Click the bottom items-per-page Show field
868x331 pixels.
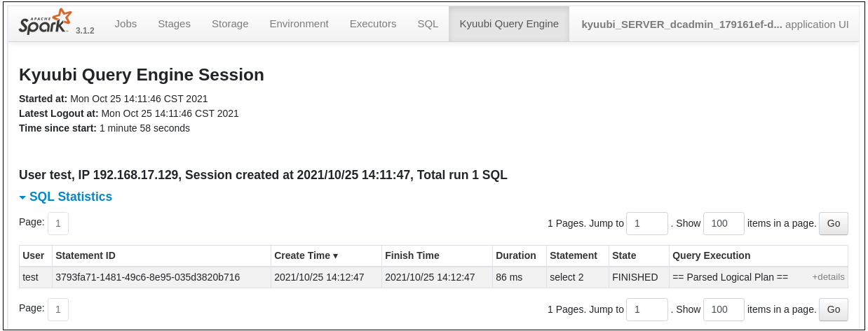[x=724, y=309]
